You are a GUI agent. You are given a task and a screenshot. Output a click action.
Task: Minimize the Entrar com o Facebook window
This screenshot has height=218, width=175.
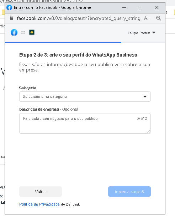124,7
